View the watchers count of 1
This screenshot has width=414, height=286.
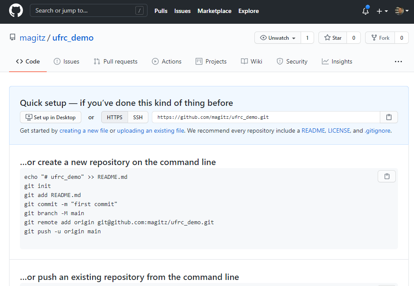(307, 38)
